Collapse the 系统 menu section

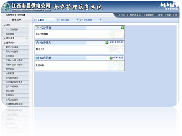(27, 25)
